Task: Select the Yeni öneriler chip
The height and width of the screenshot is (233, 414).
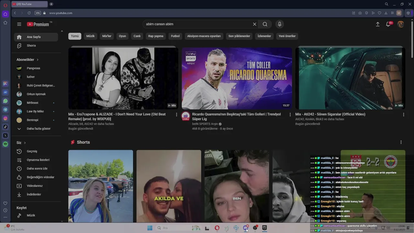Action: (287, 36)
